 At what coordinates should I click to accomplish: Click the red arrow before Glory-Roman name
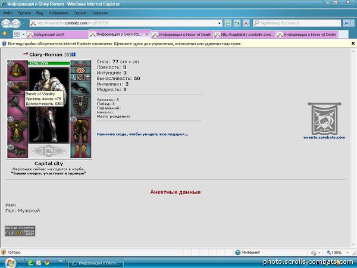(25, 54)
